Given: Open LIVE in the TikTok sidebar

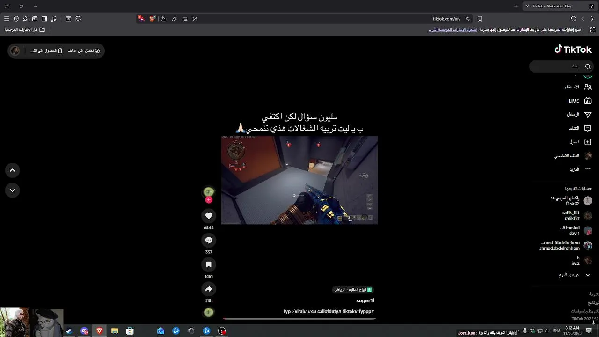Looking at the screenshot, I should pyautogui.click(x=580, y=101).
